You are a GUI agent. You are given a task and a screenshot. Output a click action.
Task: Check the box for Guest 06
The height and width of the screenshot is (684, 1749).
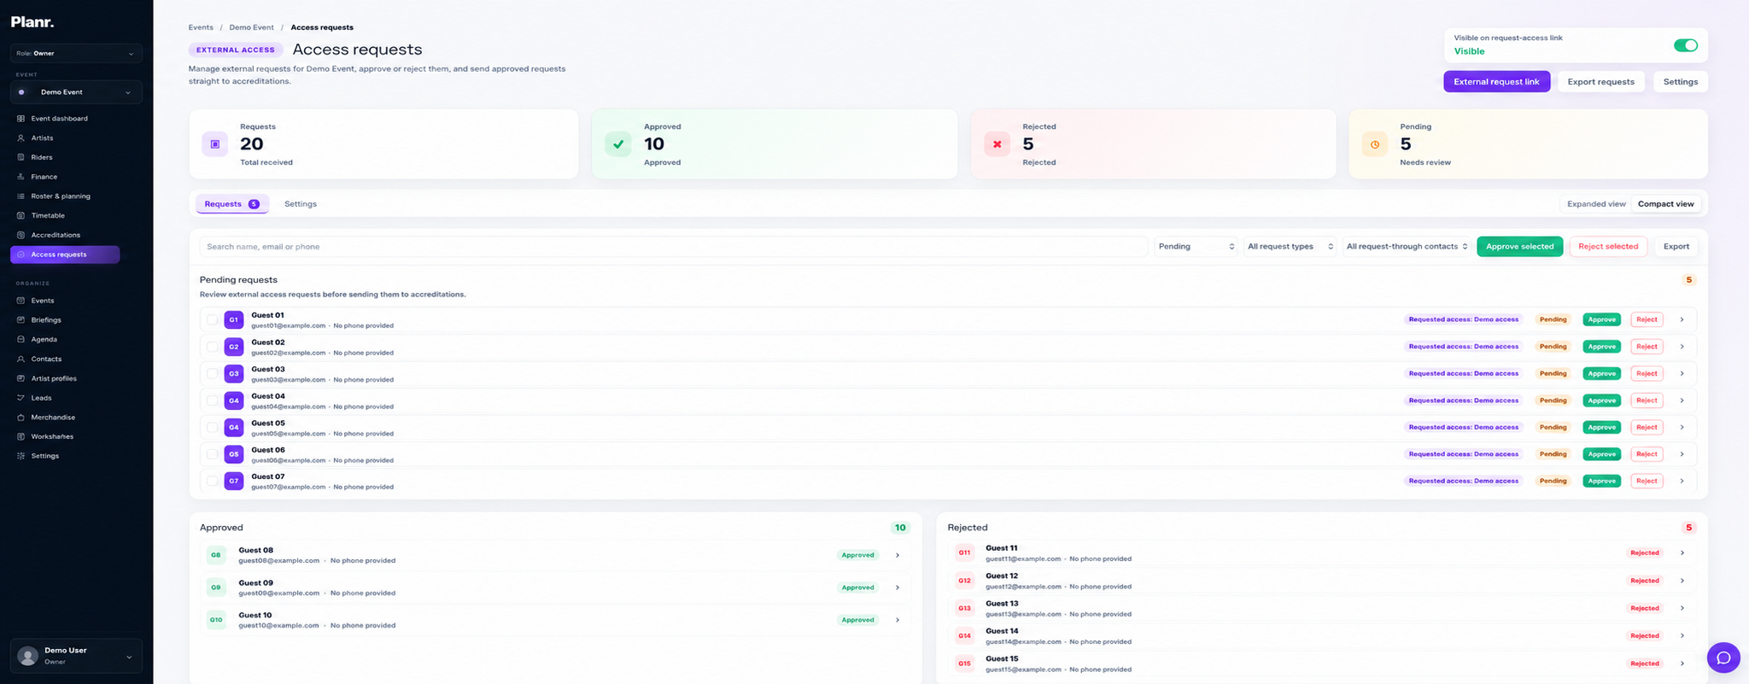(x=212, y=454)
